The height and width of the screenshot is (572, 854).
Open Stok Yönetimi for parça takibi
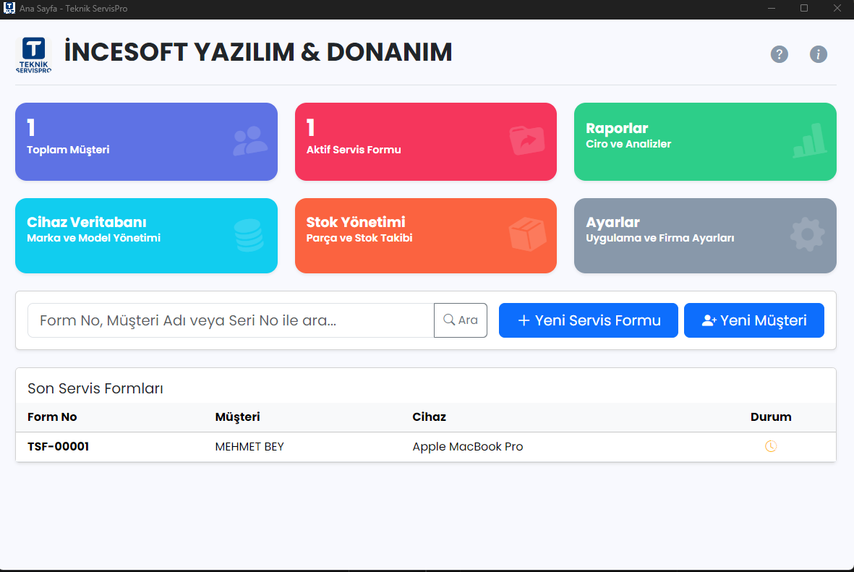click(425, 236)
